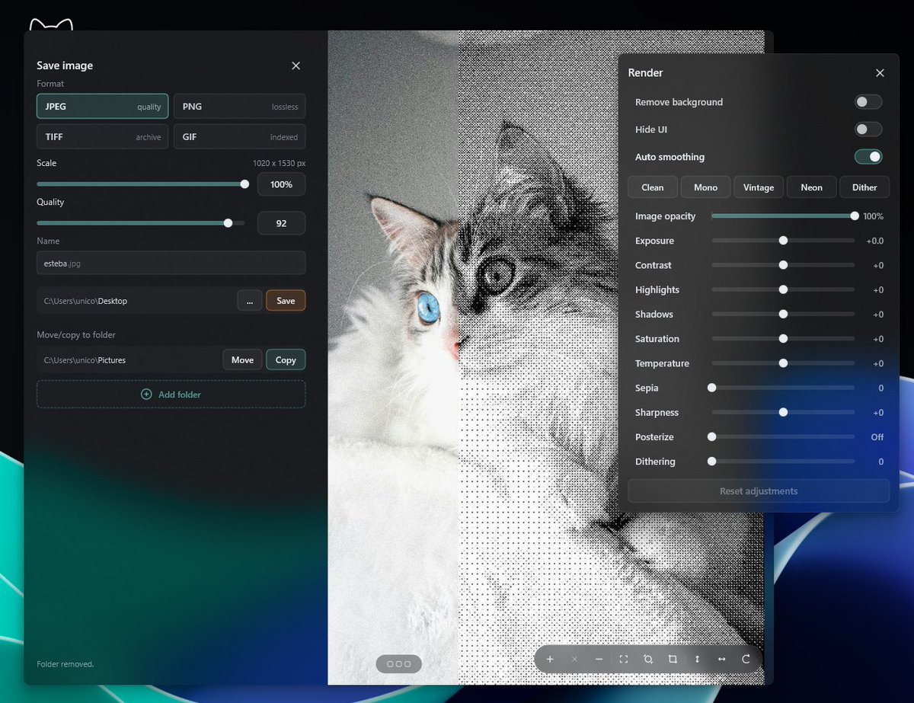Flip the image vertically

coord(697,659)
